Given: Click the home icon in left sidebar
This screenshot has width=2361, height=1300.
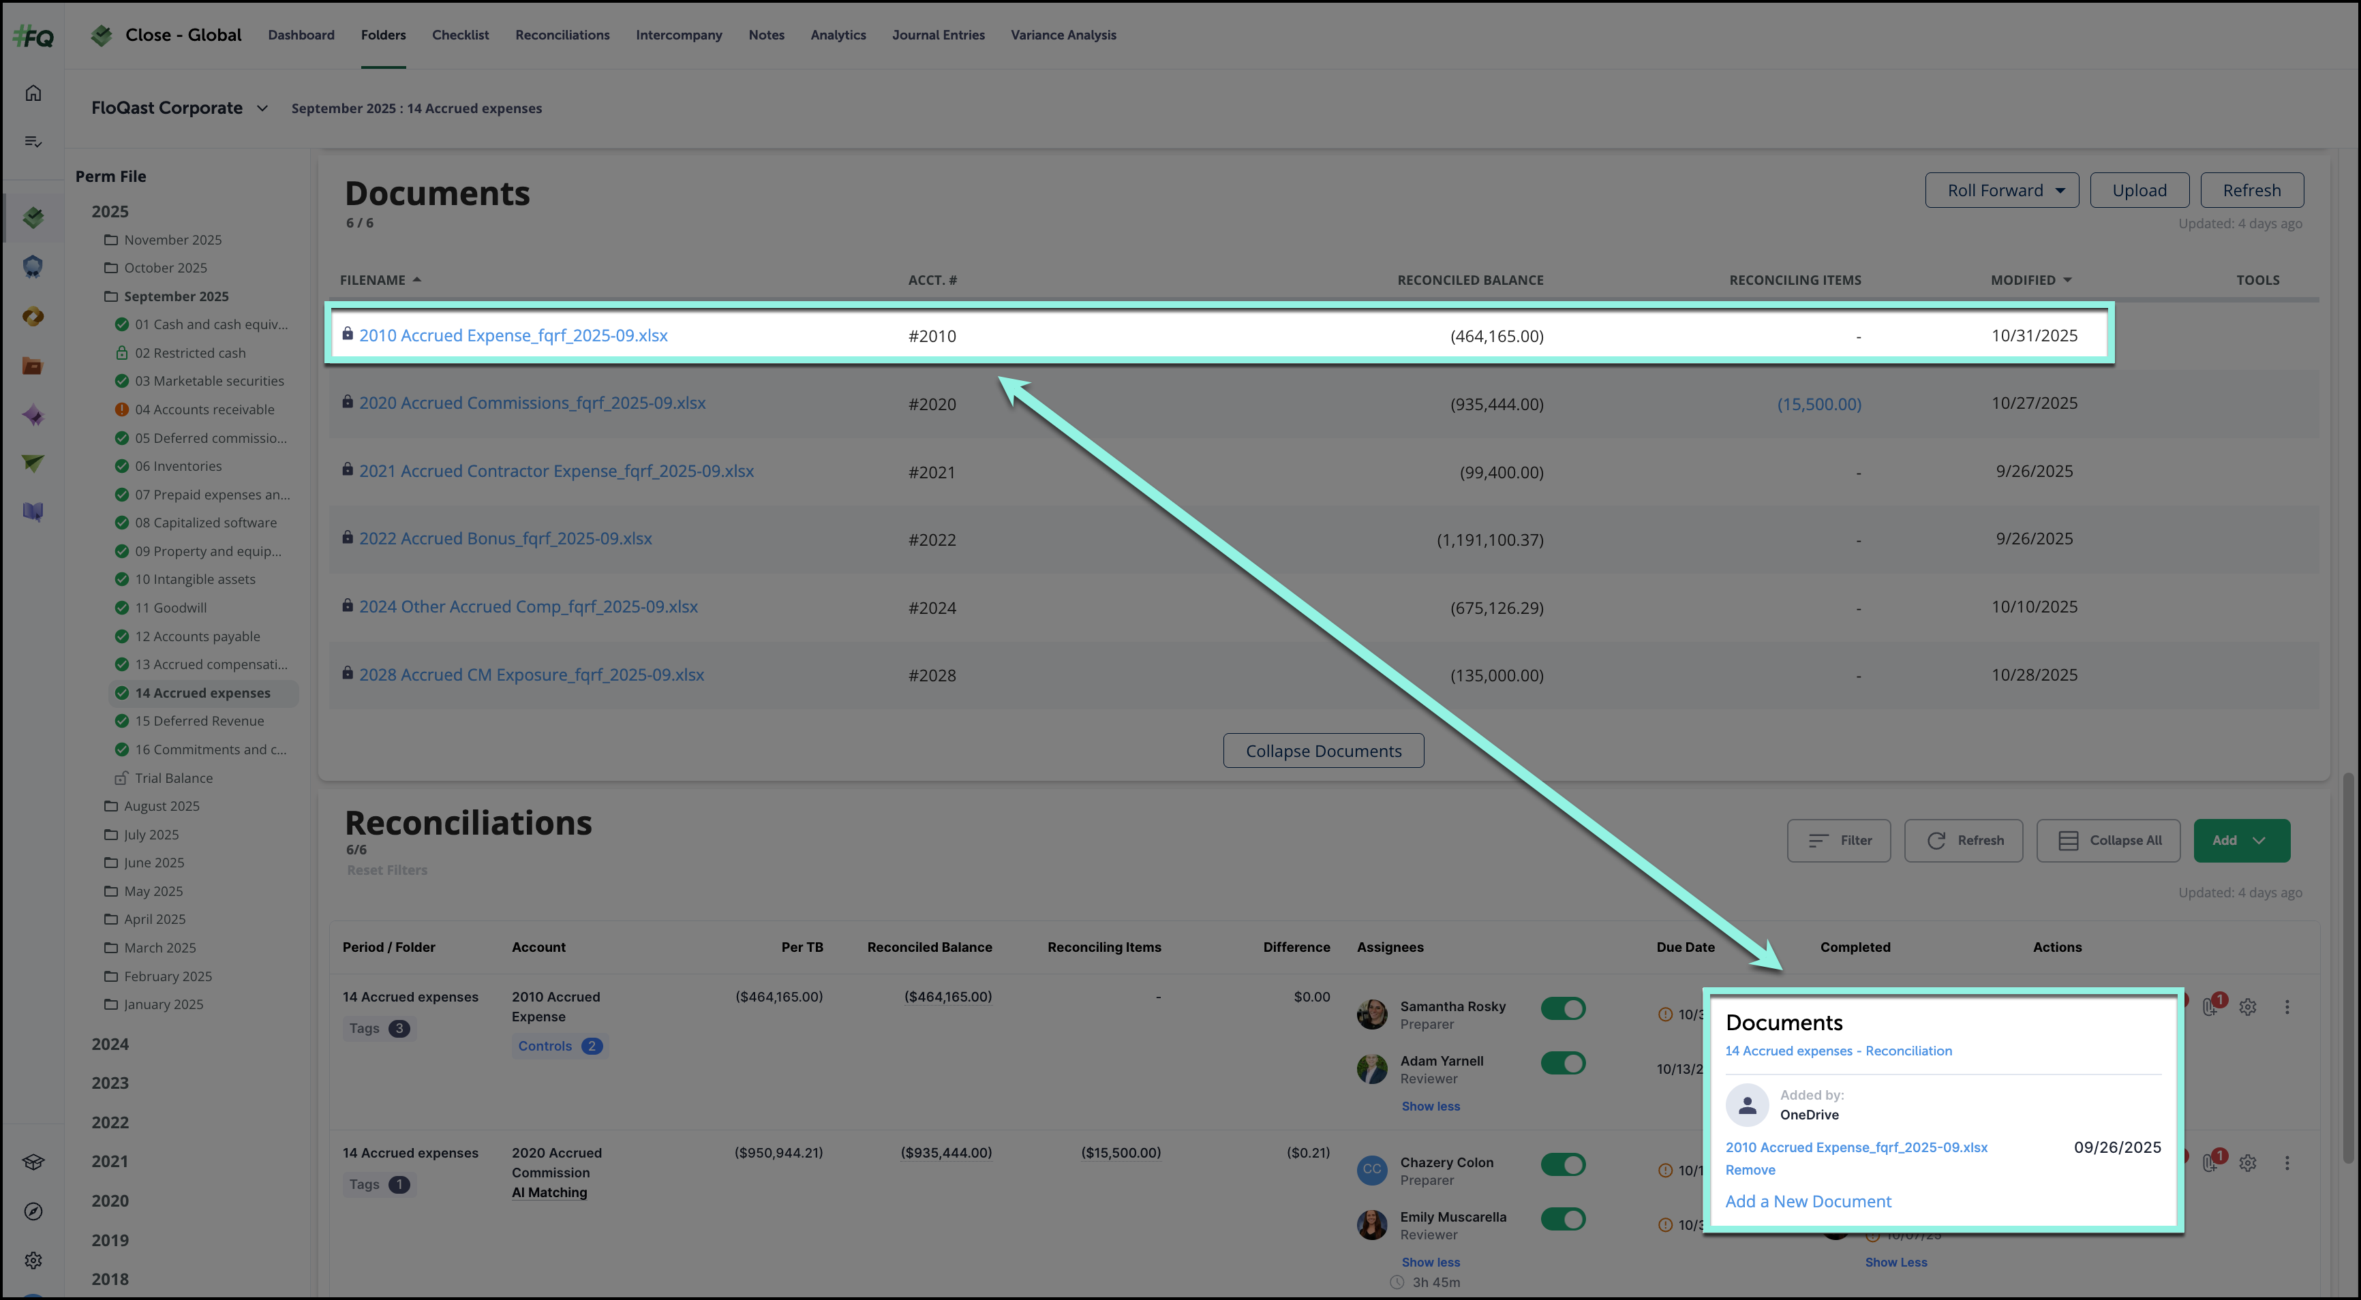Looking at the screenshot, I should coord(33,93).
